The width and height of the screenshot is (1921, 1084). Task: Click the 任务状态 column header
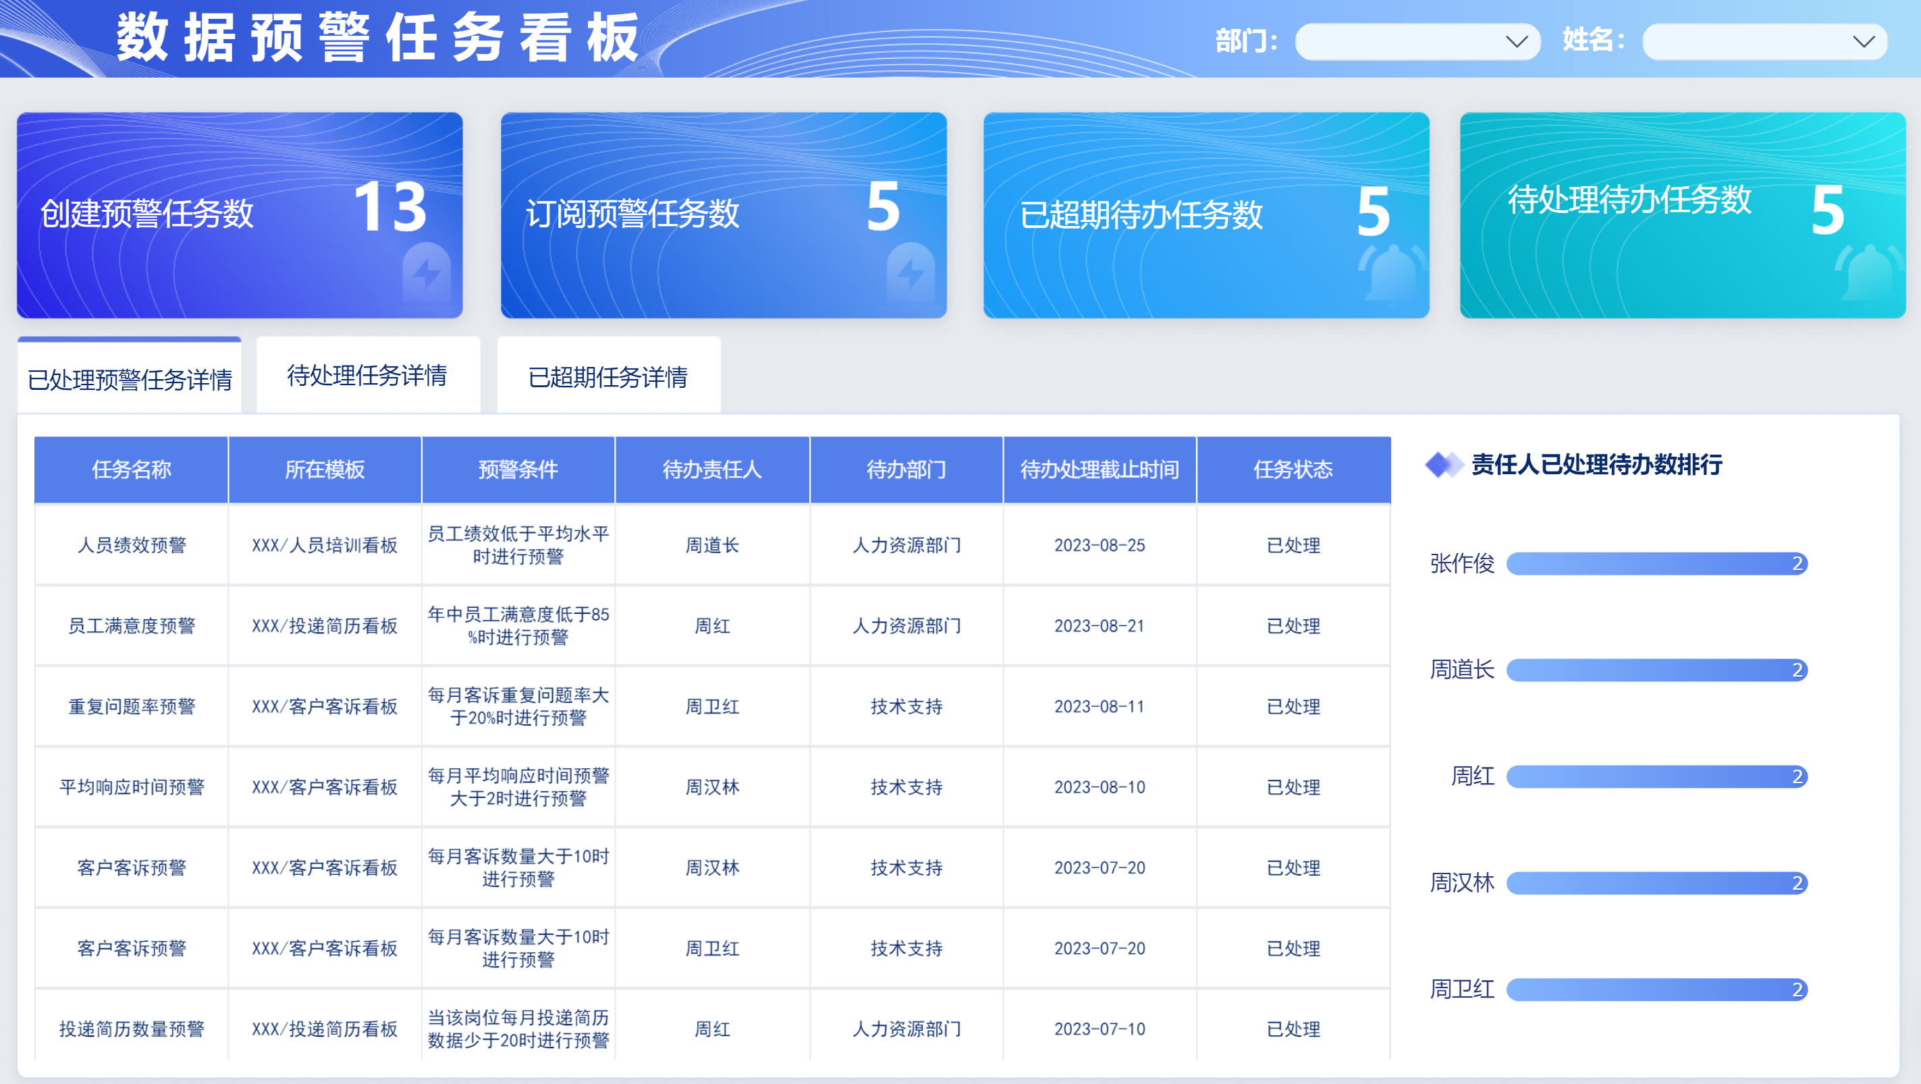coord(1293,469)
